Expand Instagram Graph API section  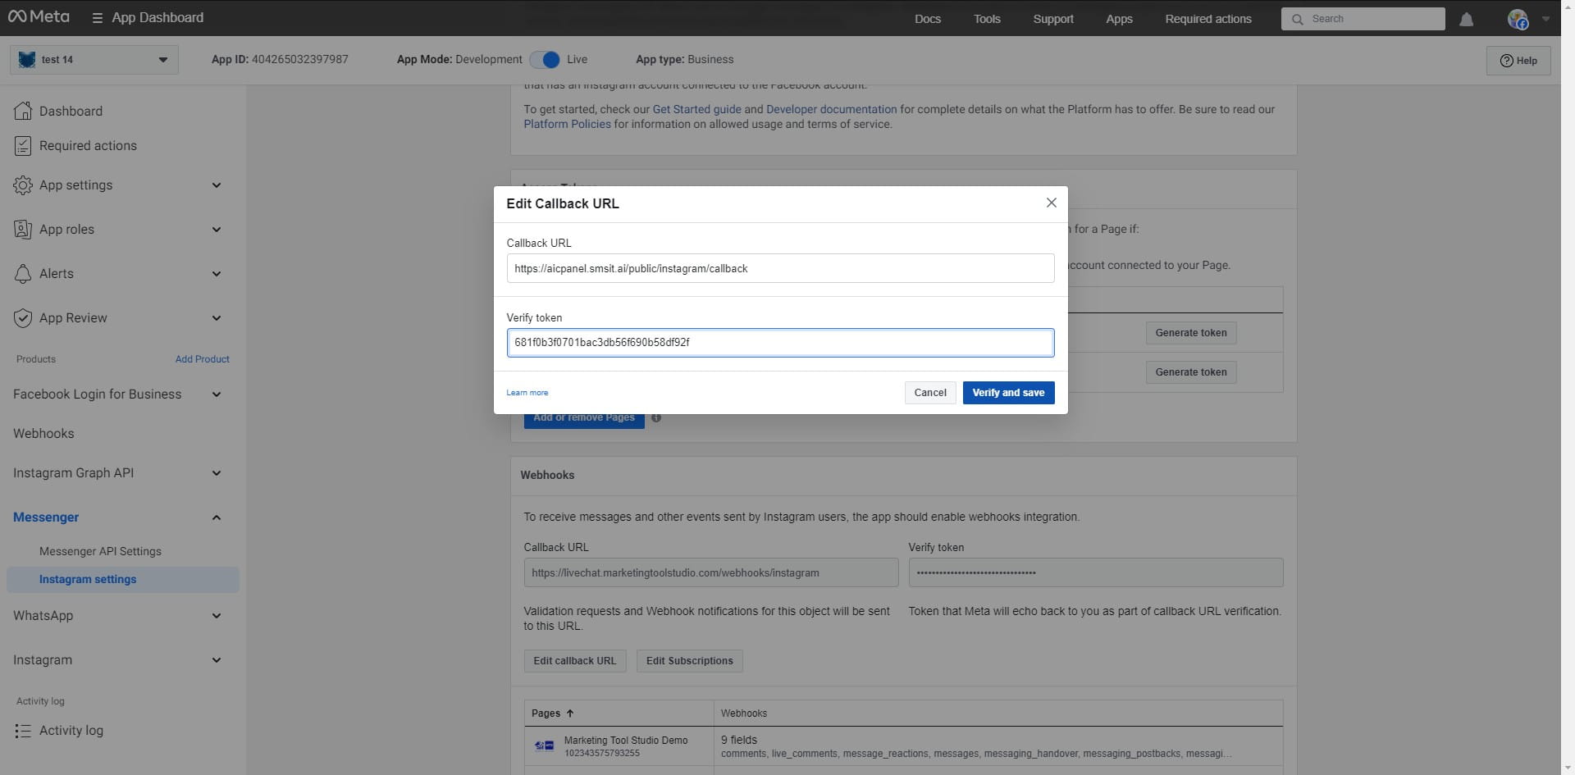click(216, 473)
